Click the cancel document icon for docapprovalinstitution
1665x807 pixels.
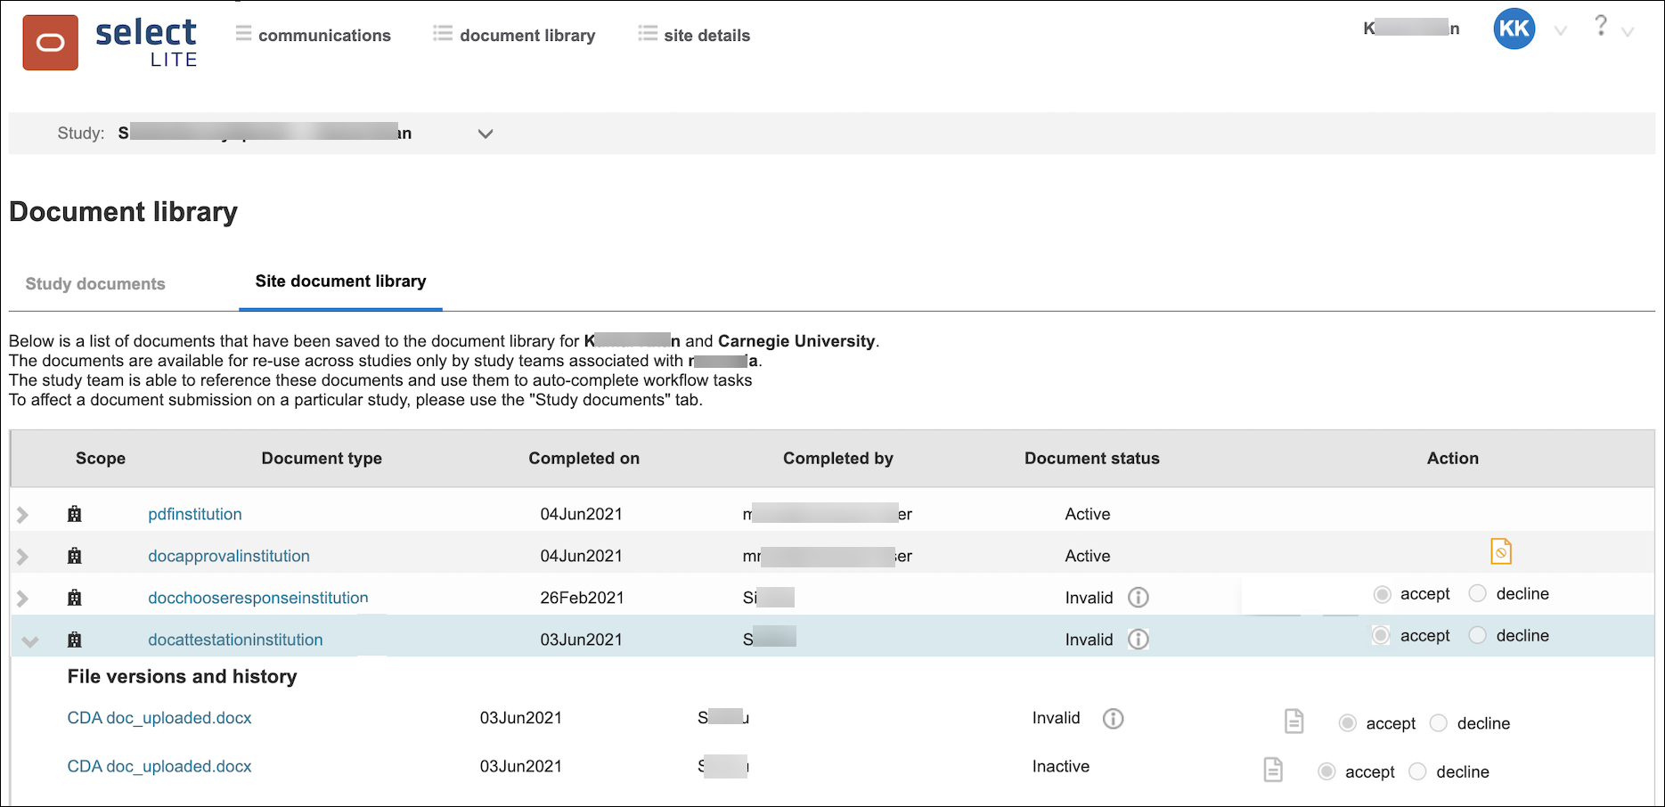coord(1500,550)
